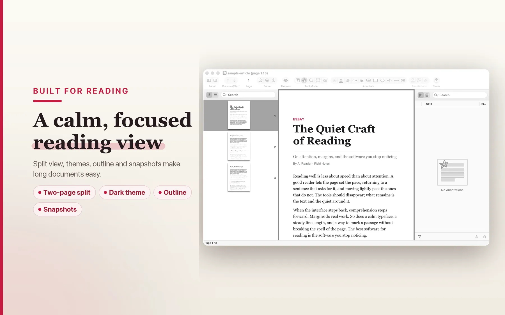Go to the previous page arrow
505x315 pixels.
[x=228, y=80]
